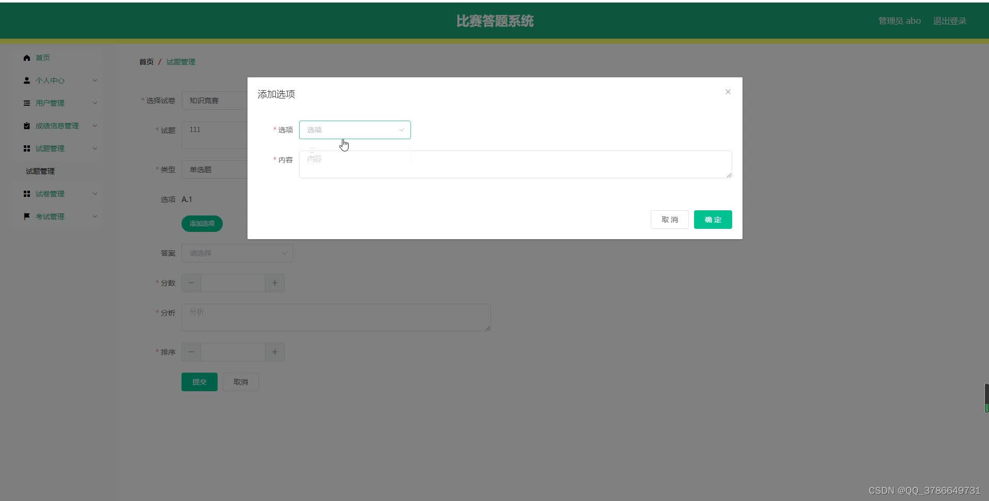
Task: Submit the form with 提交
Action: [x=200, y=382]
